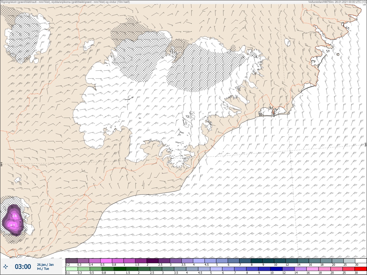
Task: Select the bright red bottom legend swatch after 30
Action: [361, 269]
